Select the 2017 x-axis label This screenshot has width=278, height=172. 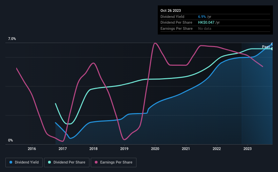(63, 149)
